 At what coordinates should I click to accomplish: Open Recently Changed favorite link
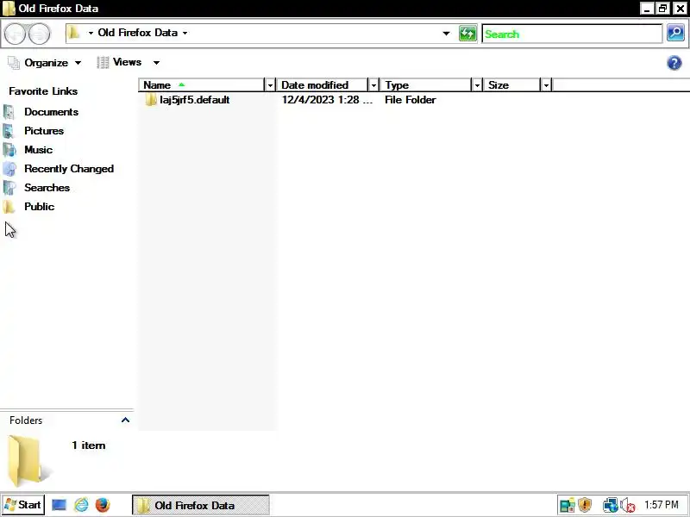69,169
